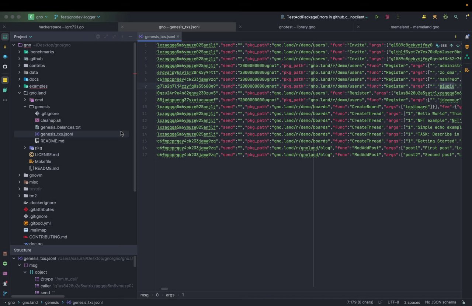Run the TestAddPackageErrors configuration
Image resolution: width=472 pixels, height=306 pixels.
click(x=376, y=17)
